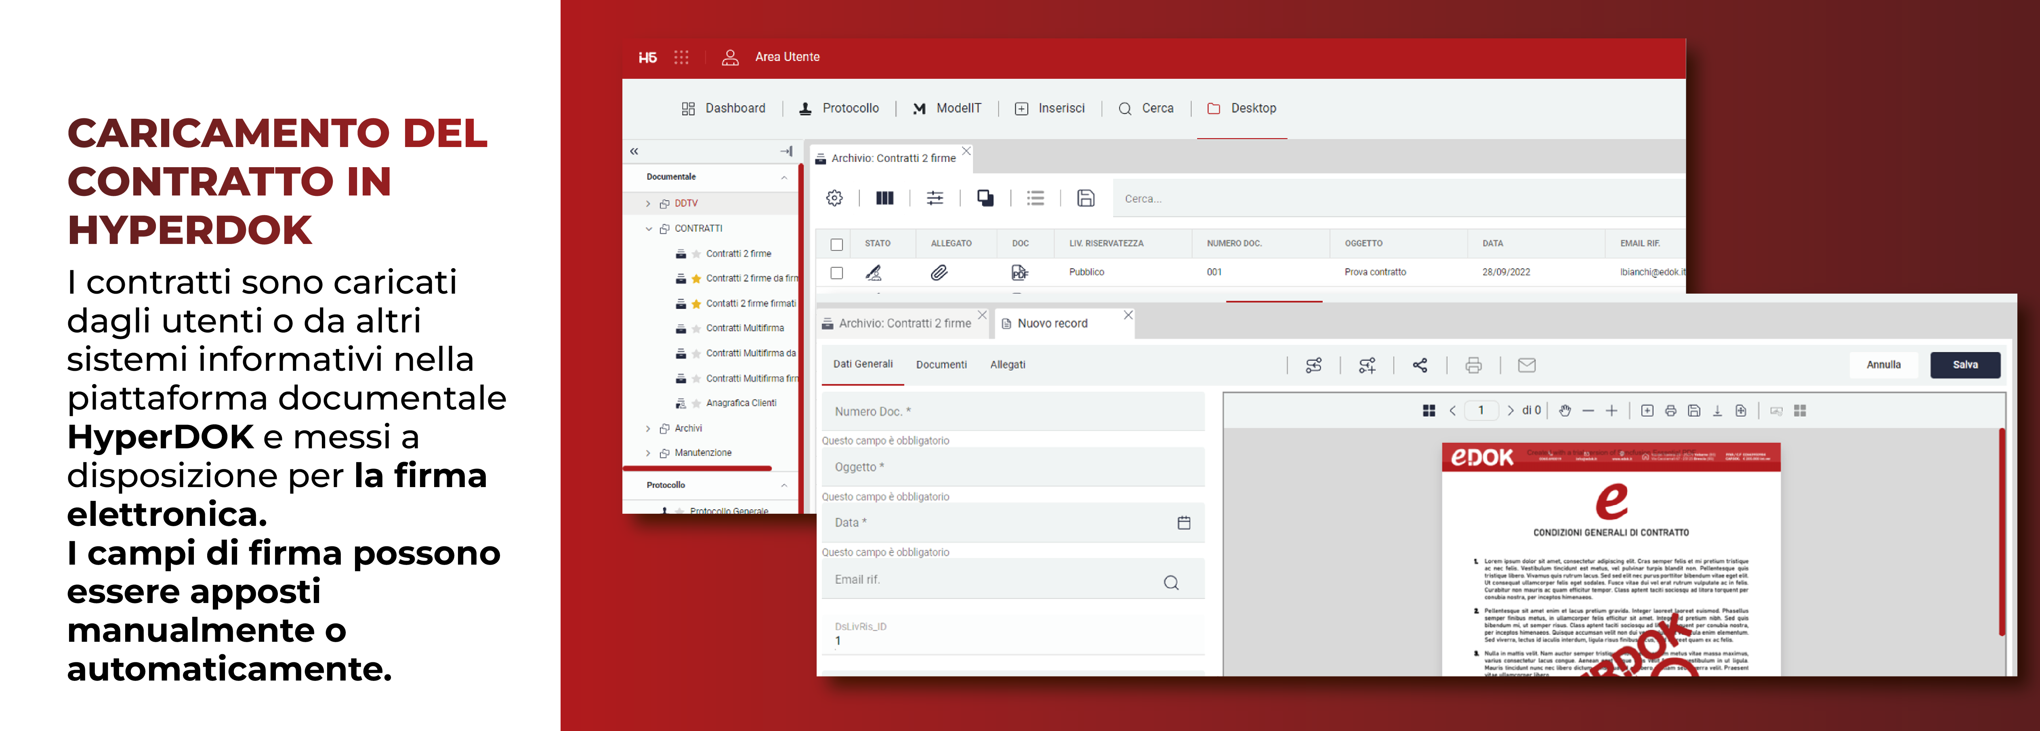Viewport: 2040px width, 731px height.
Task: Click the floppy disk save icon in the archive toolbar
Action: click(1086, 198)
